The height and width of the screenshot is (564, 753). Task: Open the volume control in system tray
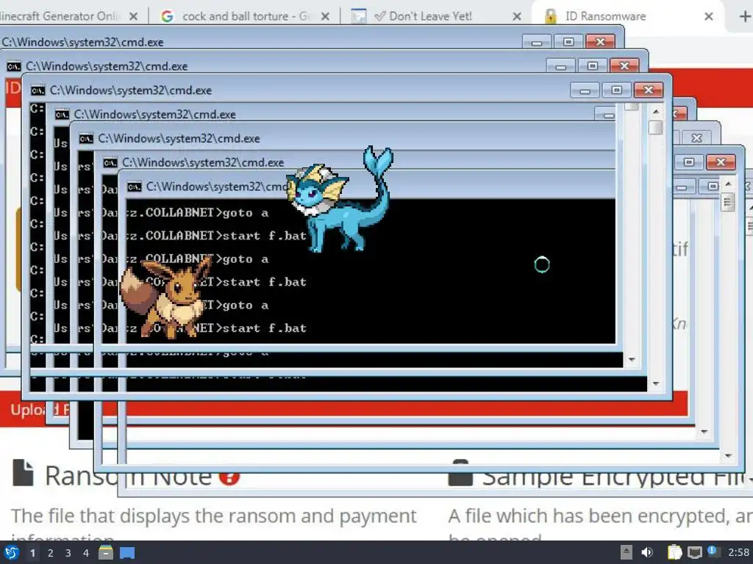point(647,552)
